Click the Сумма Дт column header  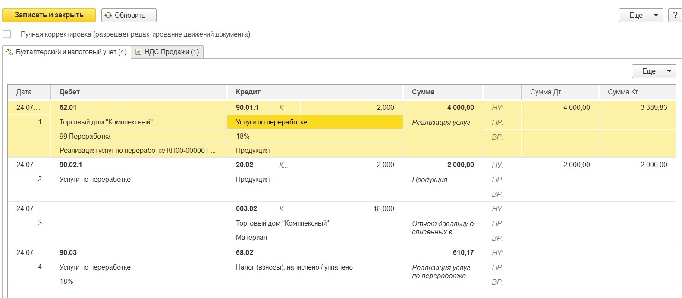(545, 92)
